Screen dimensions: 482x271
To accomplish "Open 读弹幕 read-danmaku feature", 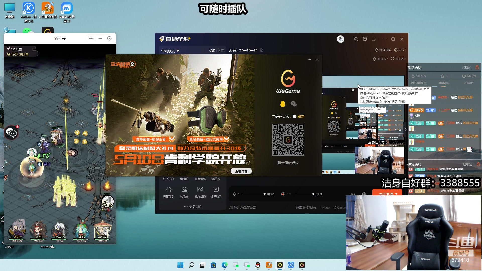I will click(x=184, y=179).
